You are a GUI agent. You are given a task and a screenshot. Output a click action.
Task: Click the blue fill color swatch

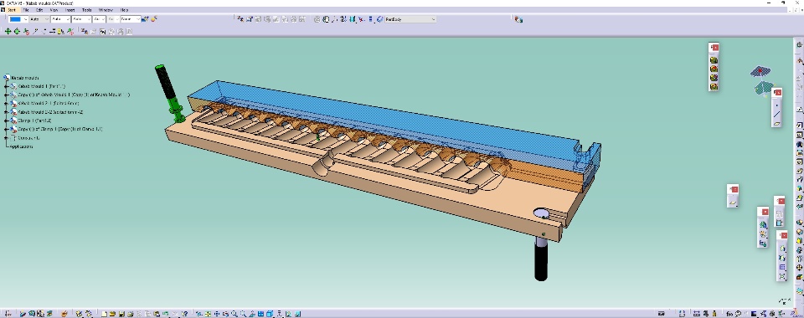tap(15, 19)
